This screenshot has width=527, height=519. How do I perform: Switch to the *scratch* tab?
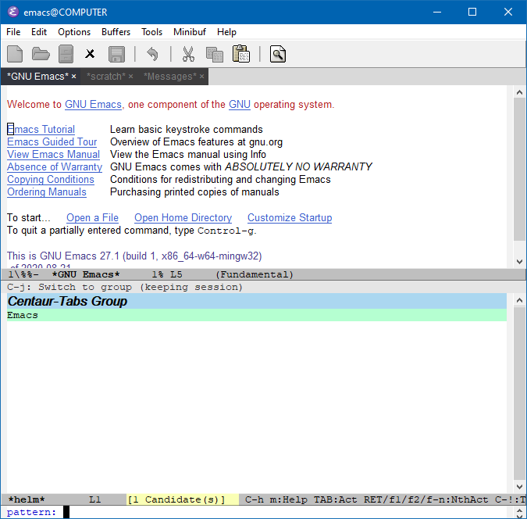point(106,77)
